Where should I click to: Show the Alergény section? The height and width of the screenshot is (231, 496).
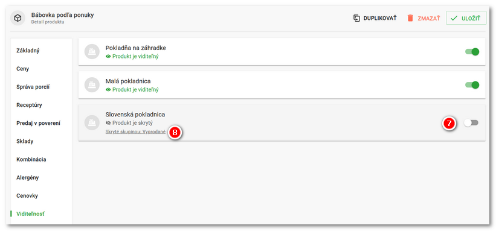28,177
